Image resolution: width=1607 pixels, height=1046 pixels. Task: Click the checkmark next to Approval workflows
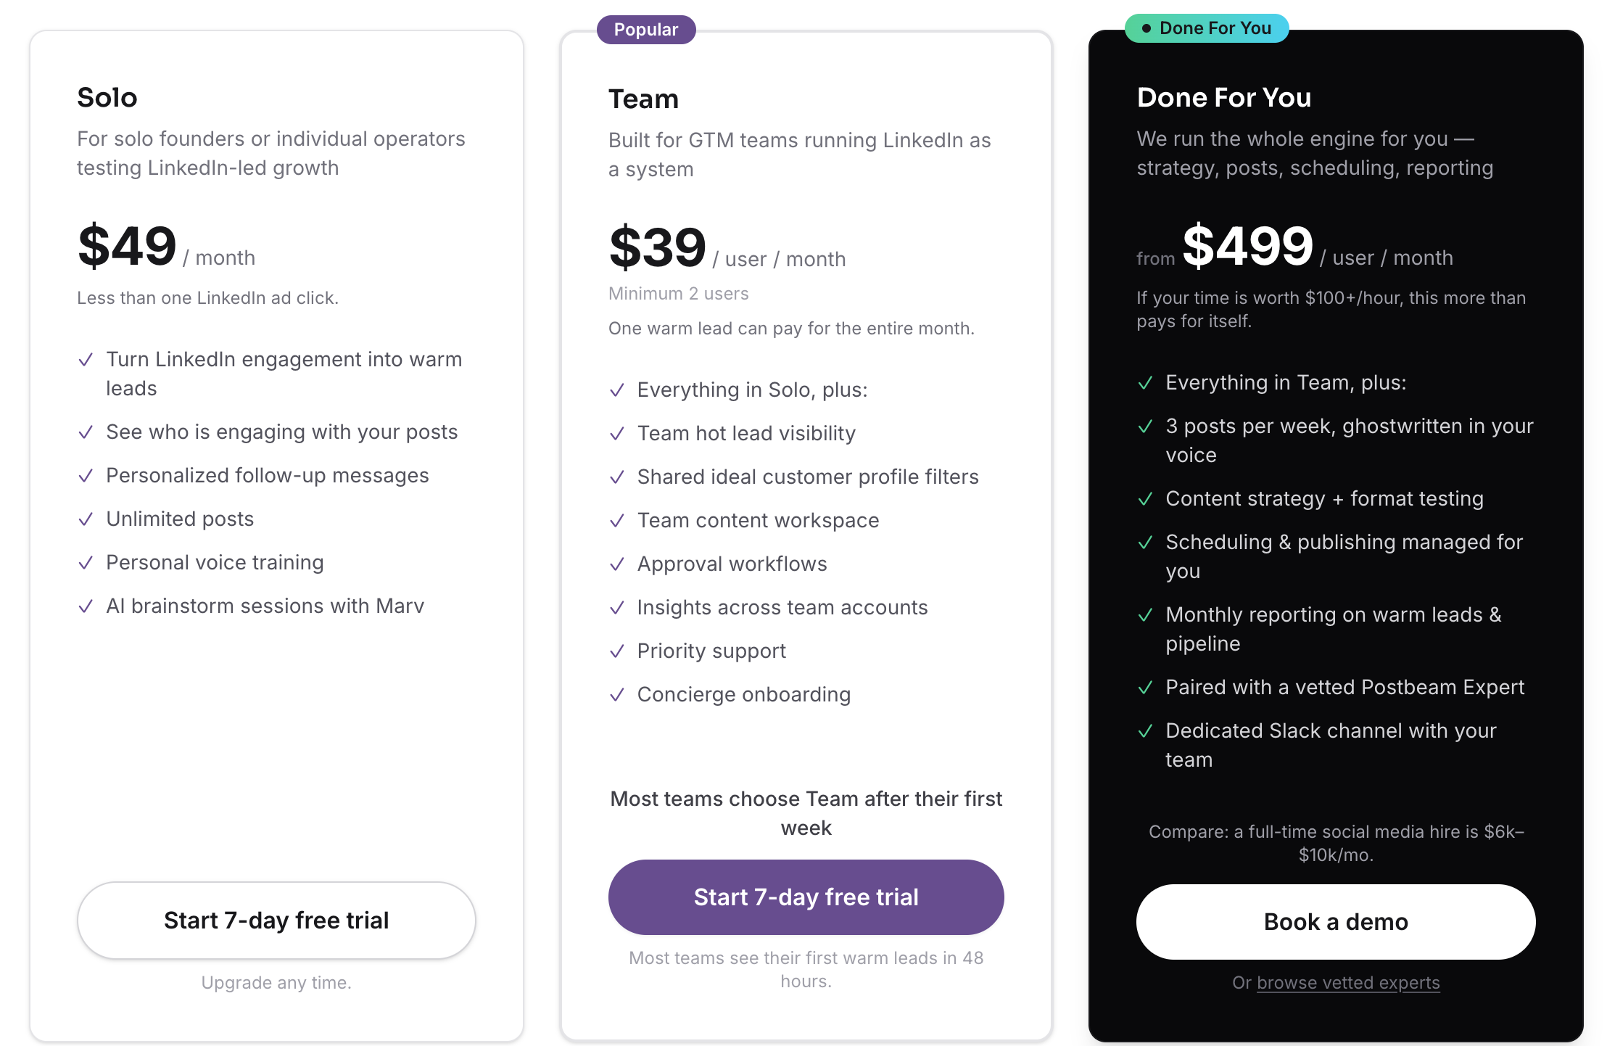tap(618, 564)
